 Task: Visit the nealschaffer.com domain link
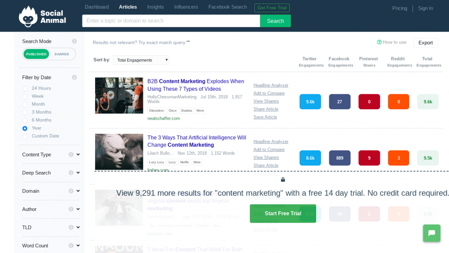click(164, 118)
